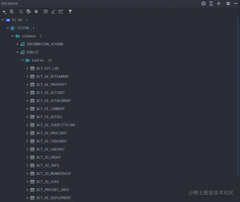Click the Database panel title

(x=10, y=3)
